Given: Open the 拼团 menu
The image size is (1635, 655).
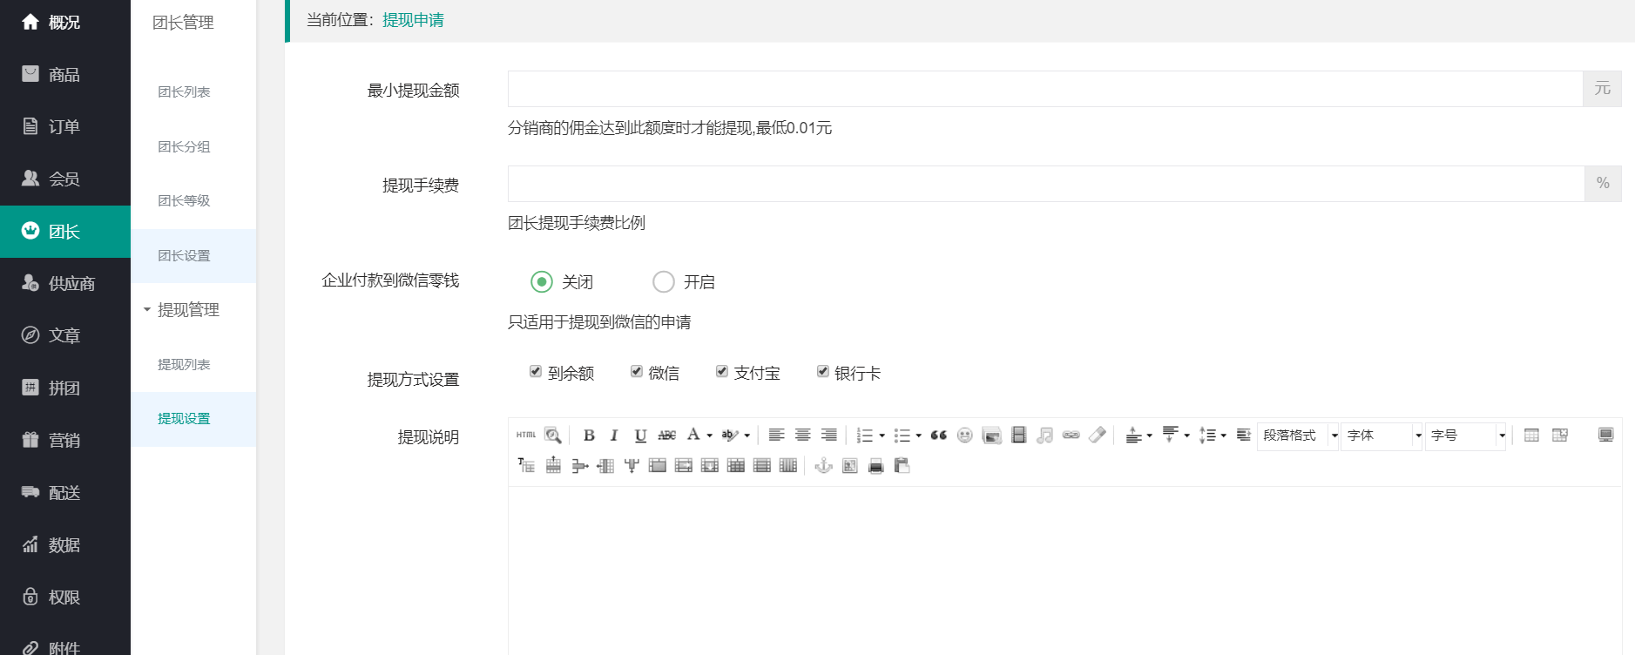Looking at the screenshot, I should (x=65, y=388).
